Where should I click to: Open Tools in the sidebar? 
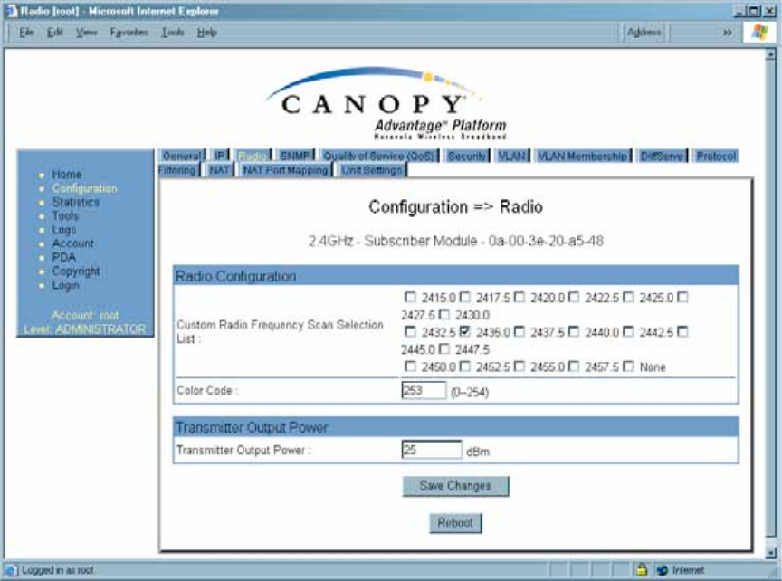pyautogui.click(x=65, y=216)
